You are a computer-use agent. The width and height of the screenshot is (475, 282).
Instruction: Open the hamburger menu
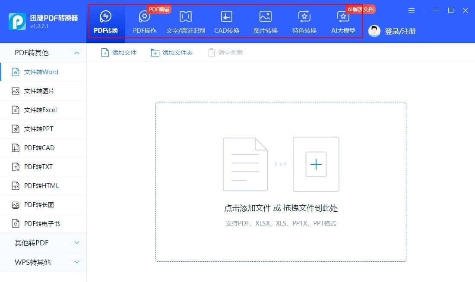(x=411, y=10)
